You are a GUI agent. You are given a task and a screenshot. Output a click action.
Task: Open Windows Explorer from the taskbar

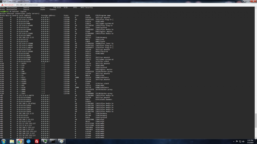tap(12, 141)
